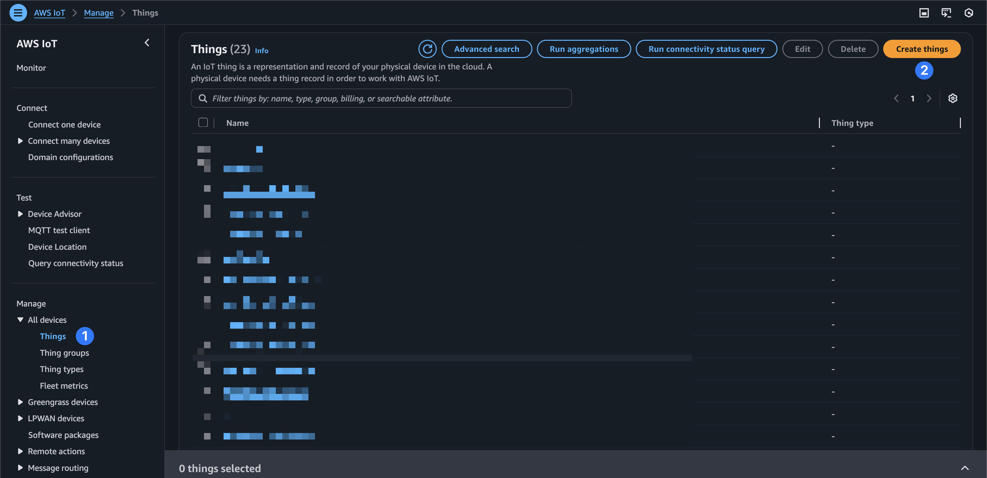Collapse the AWS IoT sidebar arrow
987x478 pixels.
pos(147,43)
